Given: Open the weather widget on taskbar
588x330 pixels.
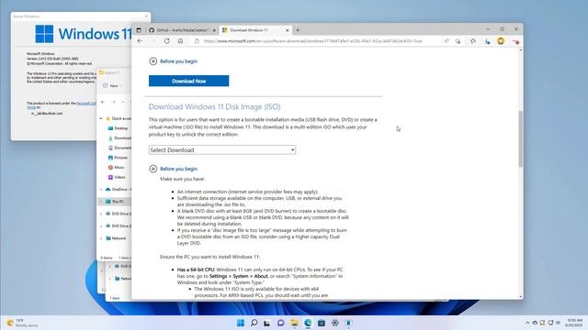Looking at the screenshot, I should 22,323.
